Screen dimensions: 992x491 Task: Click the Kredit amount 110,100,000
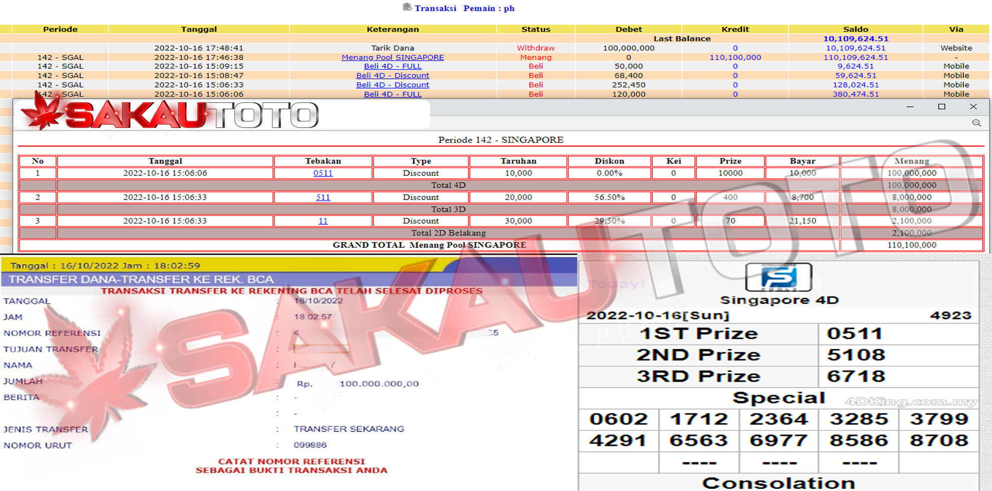tap(735, 57)
